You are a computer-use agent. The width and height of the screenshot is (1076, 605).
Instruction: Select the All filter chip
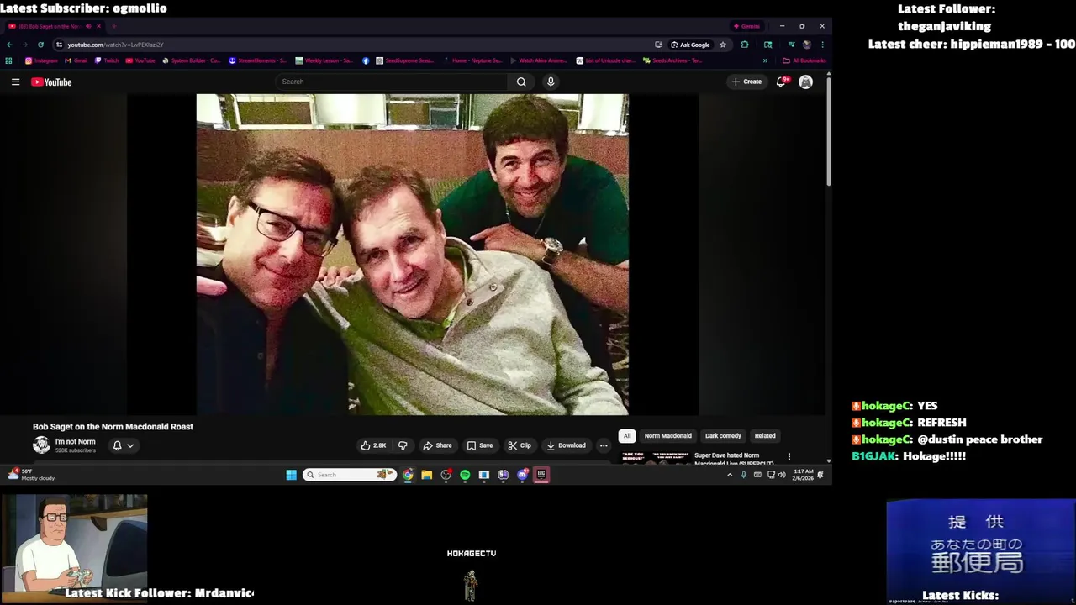point(626,435)
